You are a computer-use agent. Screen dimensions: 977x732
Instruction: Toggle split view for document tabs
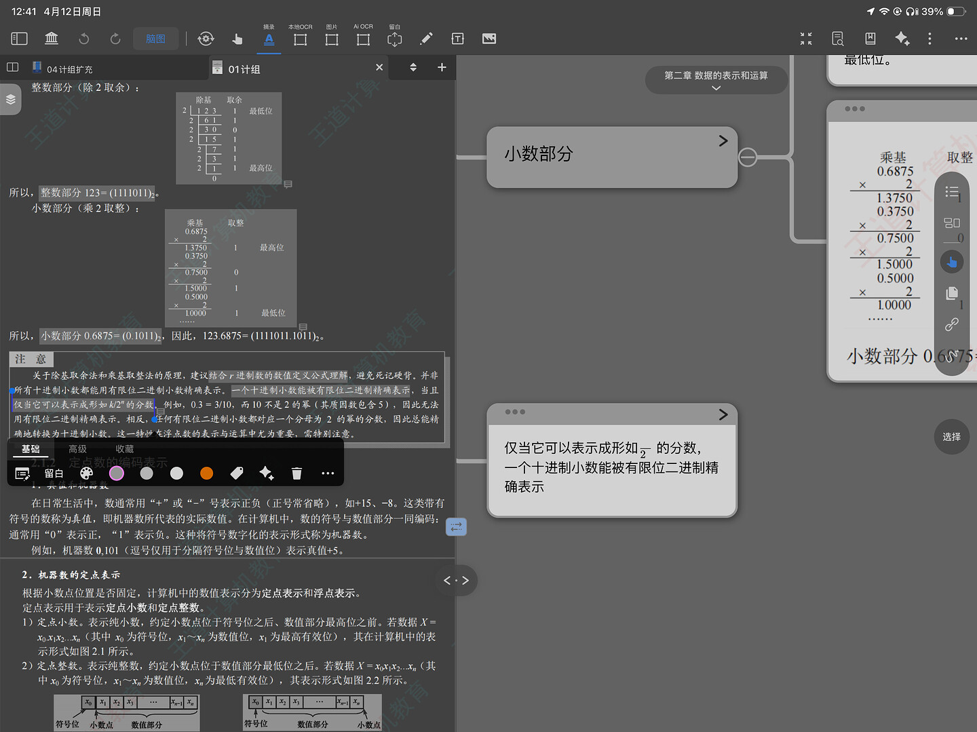point(12,67)
